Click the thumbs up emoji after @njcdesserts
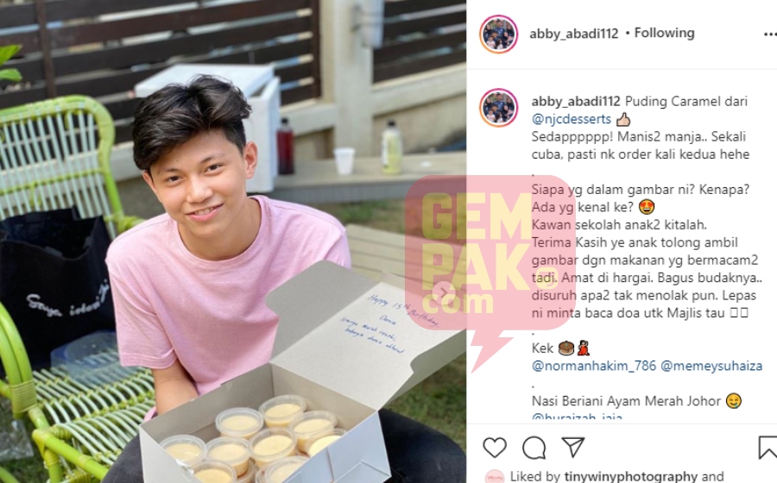The image size is (777, 483). click(623, 119)
